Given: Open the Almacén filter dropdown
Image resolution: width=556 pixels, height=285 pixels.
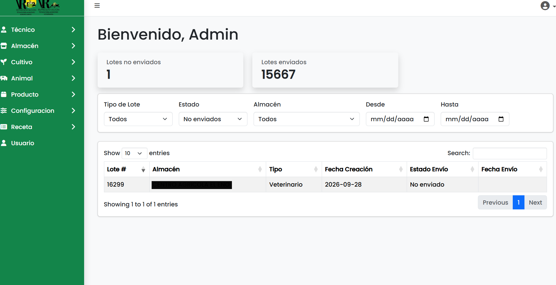Looking at the screenshot, I should pyautogui.click(x=306, y=119).
